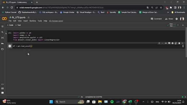Share the notebook
The height and width of the screenshot is (105, 187).
tap(169, 19)
